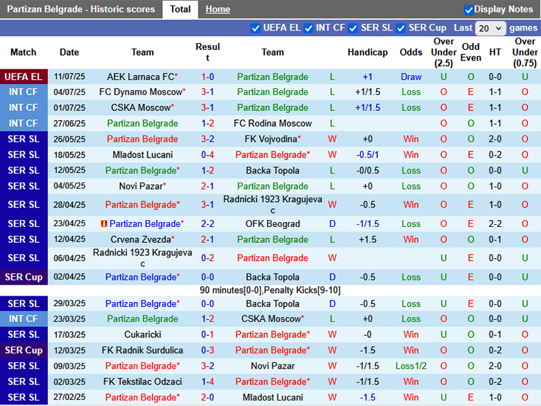Screen dimensions: 541x406
Task: Click the 2-2 half-time score on 23/04/25
Action: click(x=495, y=223)
